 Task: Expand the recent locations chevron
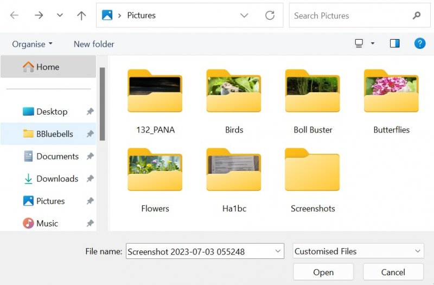tap(60, 16)
